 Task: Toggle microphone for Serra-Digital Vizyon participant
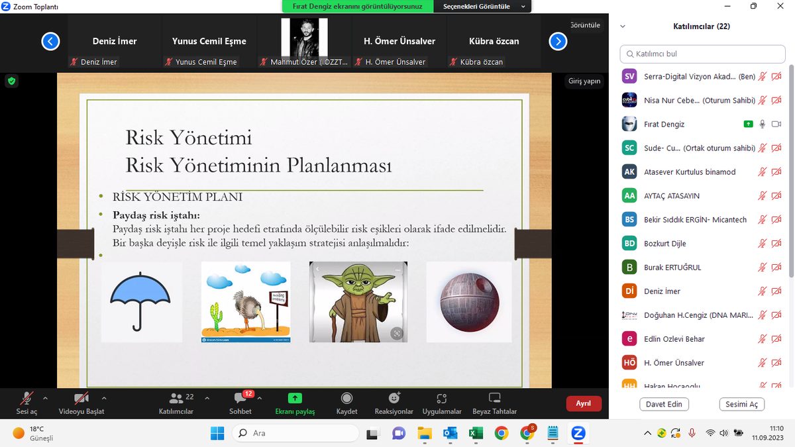(763, 77)
